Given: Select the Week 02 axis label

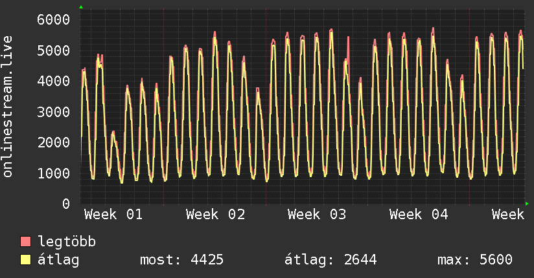Looking at the screenshot, I should [x=215, y=215].
